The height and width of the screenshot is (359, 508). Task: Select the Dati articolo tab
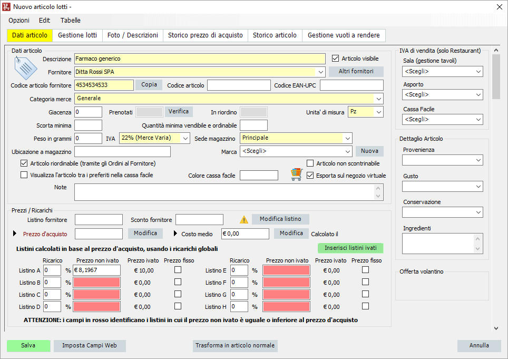30,35
